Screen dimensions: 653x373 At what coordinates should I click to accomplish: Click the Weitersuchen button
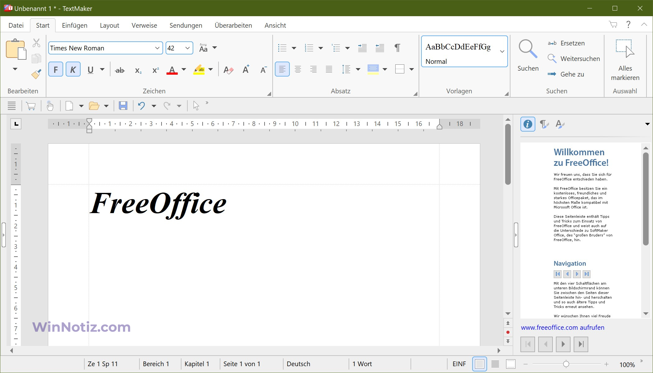574,58
